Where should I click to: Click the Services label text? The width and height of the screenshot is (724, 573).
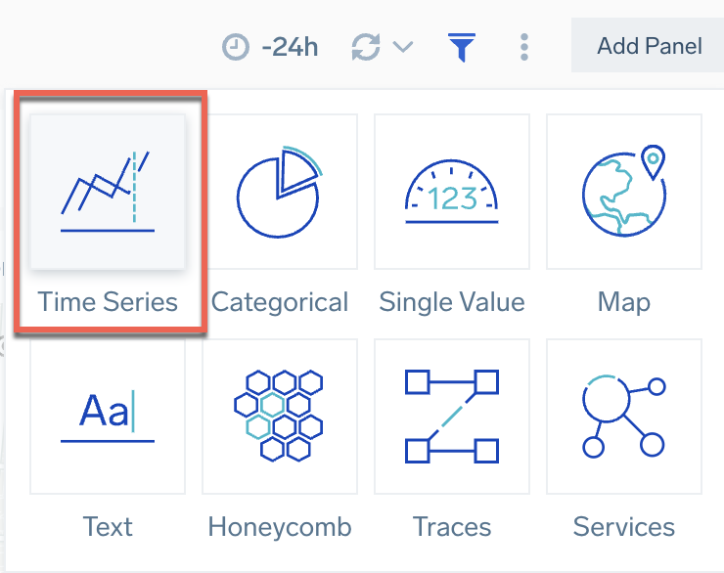623,527
